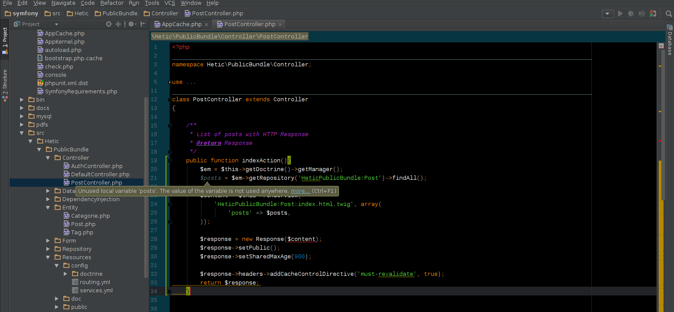Select DefaultController.php in the tree

coord(100,174)
